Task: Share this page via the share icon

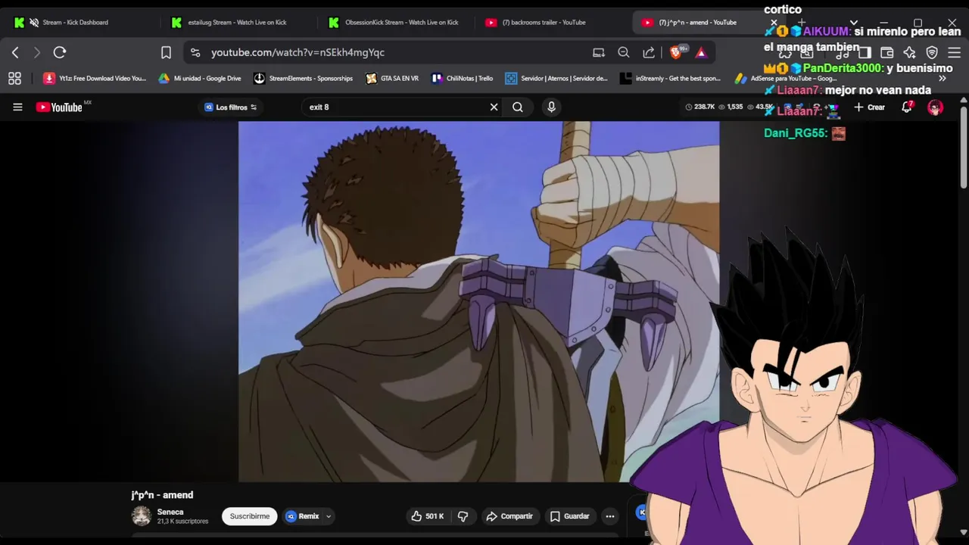Action: pos(649,52)
